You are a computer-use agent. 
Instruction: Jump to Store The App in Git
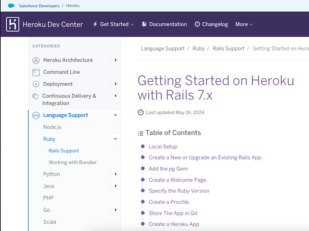pos(173,213)
